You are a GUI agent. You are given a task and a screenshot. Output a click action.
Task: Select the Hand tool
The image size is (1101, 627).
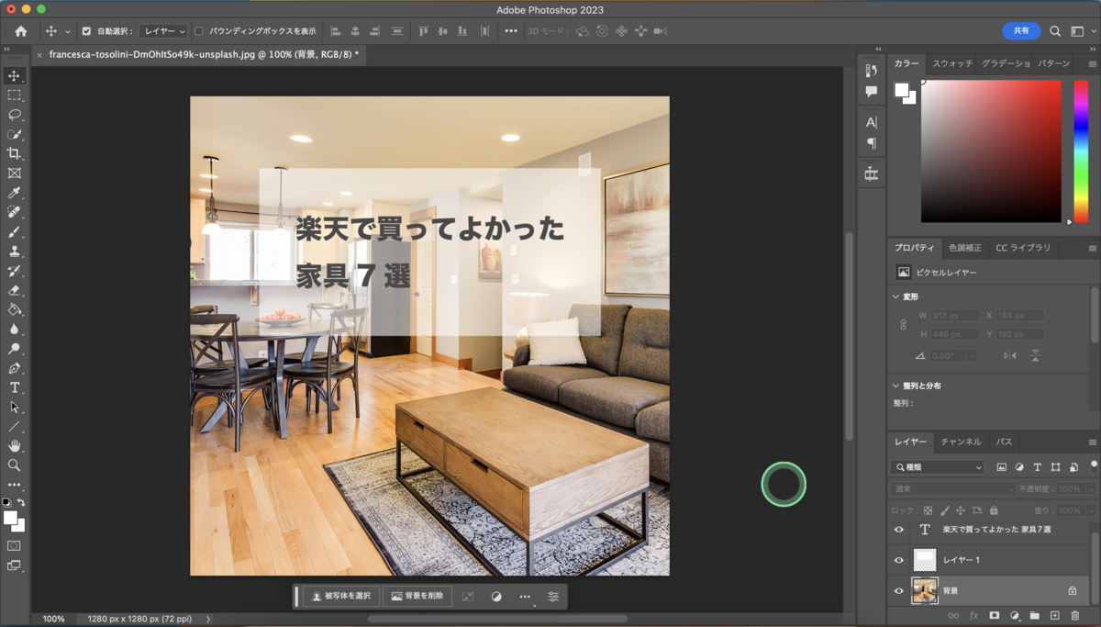tap(14, 446)
